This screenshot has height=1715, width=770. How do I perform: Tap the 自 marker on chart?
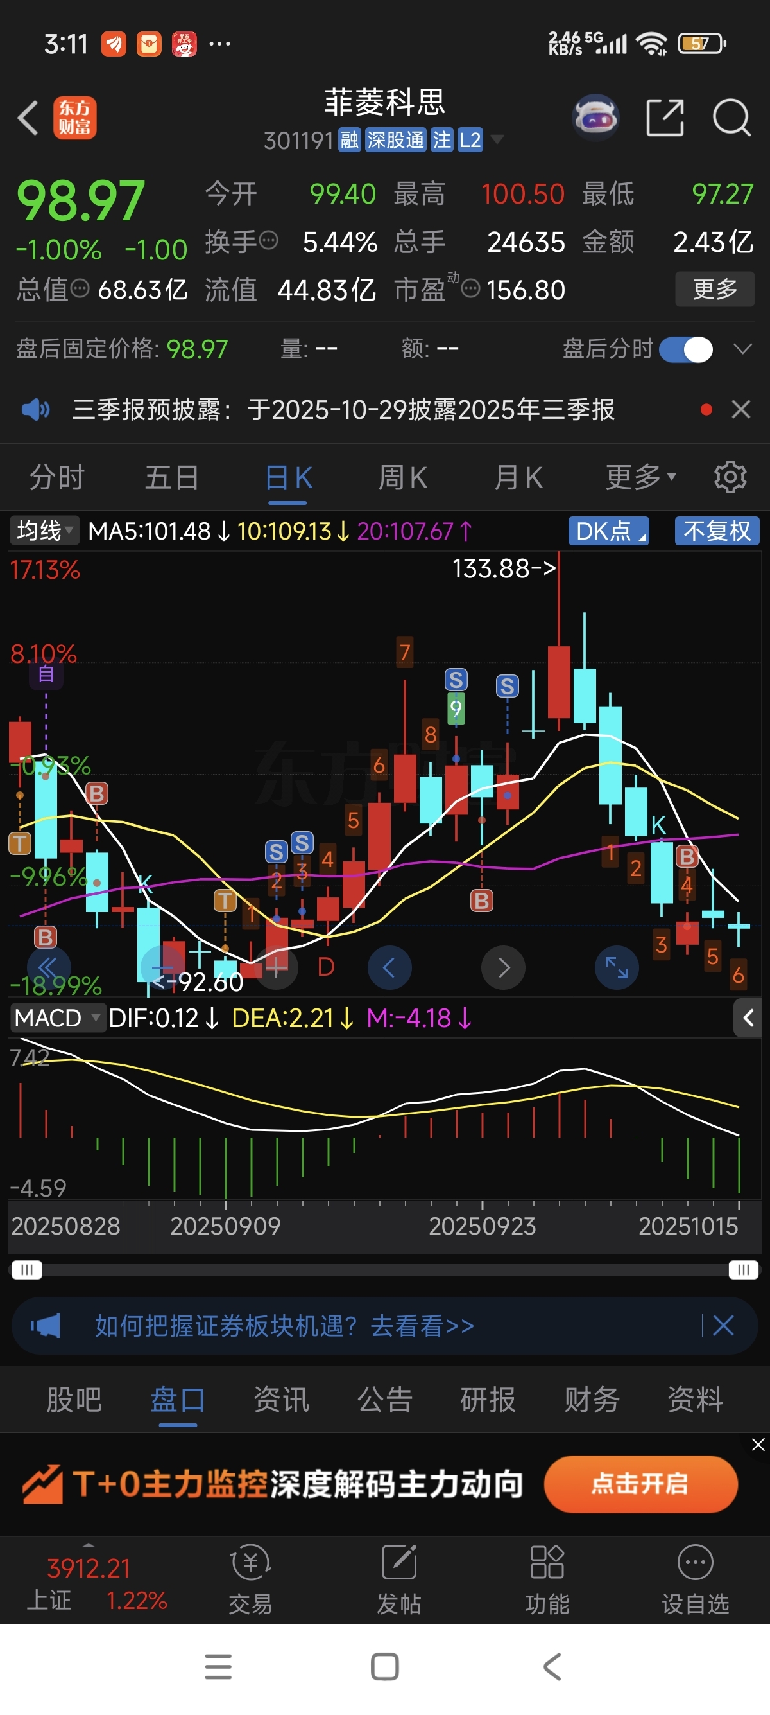coord(46,674)
